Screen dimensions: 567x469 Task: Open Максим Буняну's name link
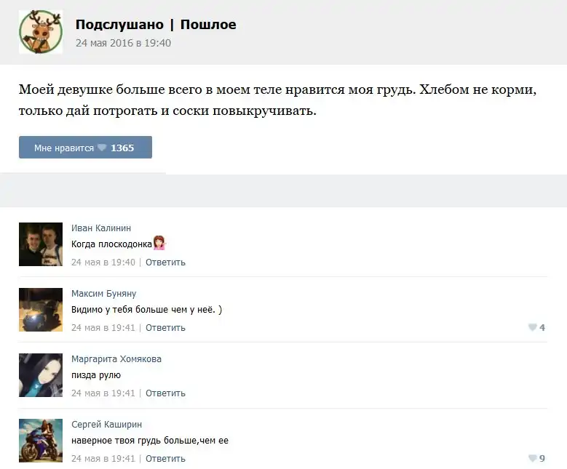coord(103,294)
